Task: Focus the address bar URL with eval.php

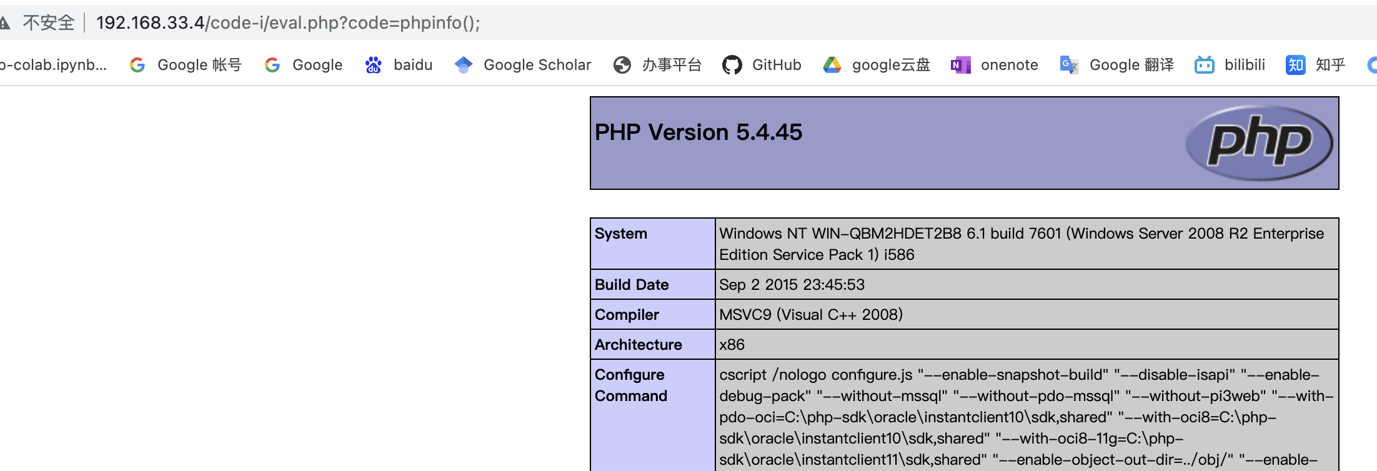Action: (x=288, y=23)
